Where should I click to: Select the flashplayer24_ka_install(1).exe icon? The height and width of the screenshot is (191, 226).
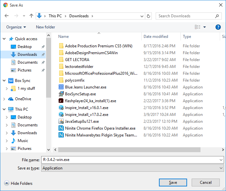[x=61, y=101]
